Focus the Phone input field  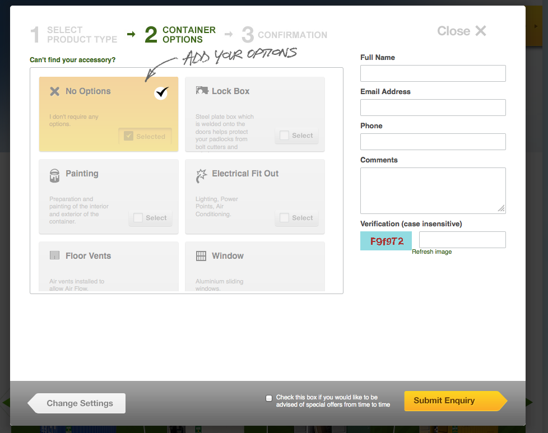tap(433, 142)
